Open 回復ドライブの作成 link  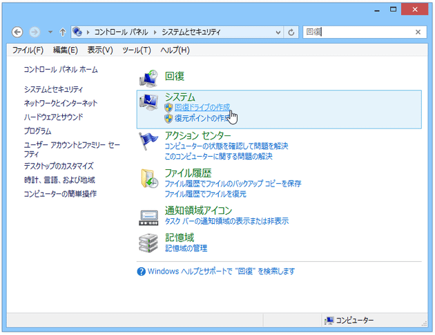[202, 108]
